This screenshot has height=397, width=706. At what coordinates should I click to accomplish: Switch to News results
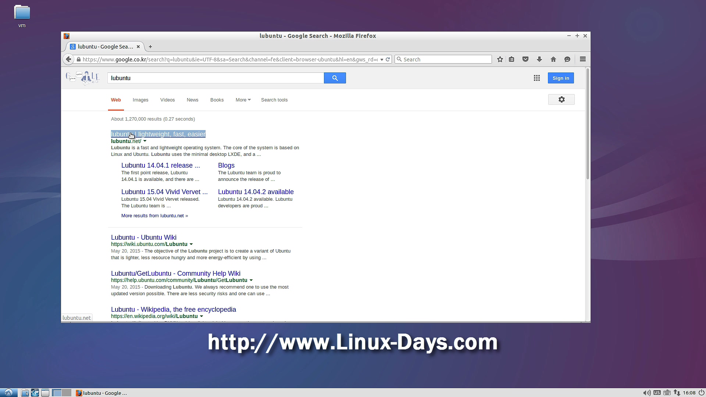(x=192, y=100)
